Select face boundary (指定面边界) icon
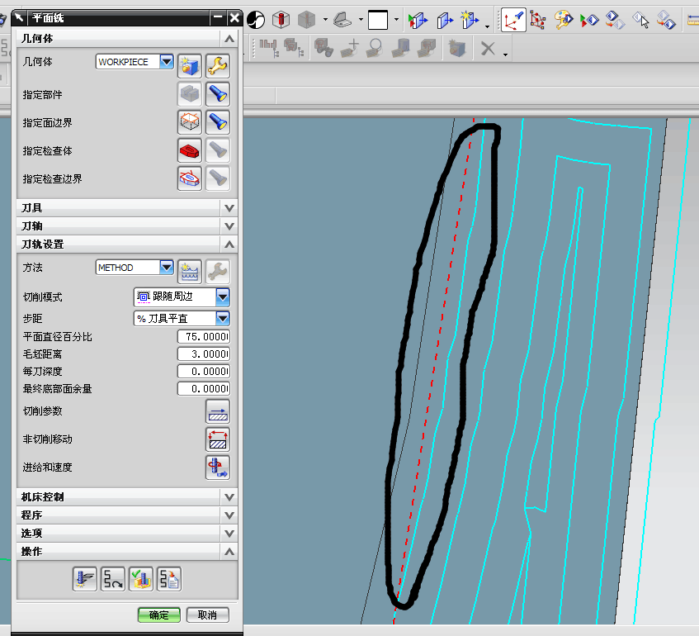699x636 pixels. pos(190,122)
